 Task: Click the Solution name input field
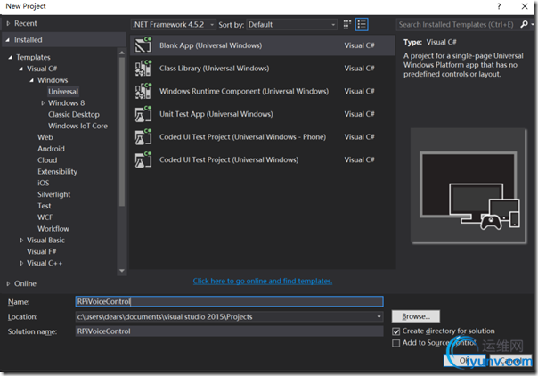(x=229, y=331)
